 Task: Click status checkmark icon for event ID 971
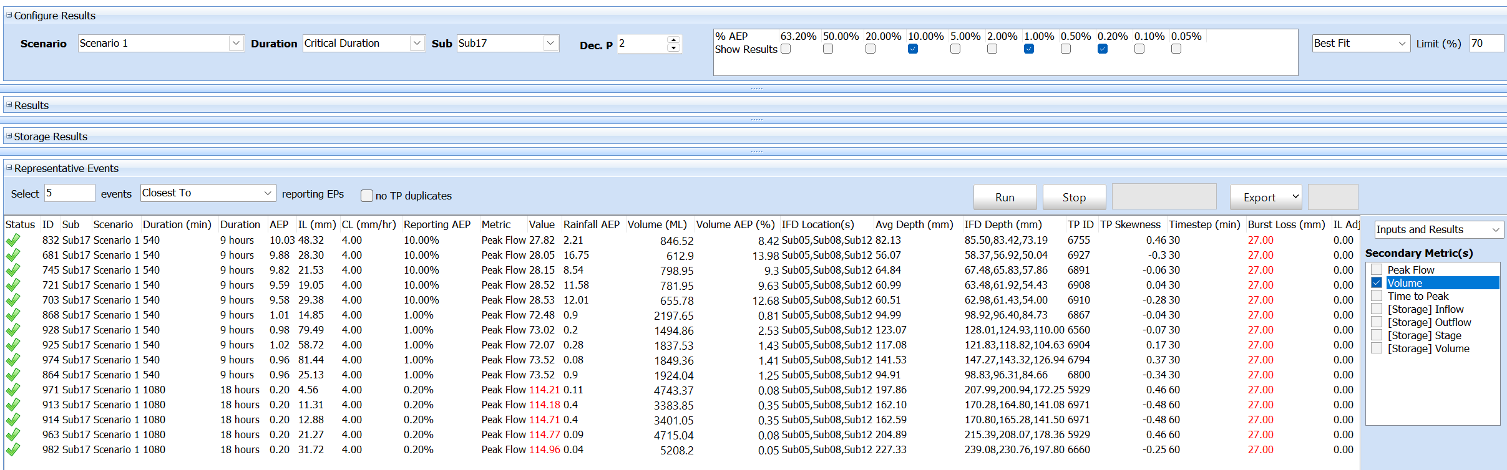pyautogui.click(x=13, y=390)
